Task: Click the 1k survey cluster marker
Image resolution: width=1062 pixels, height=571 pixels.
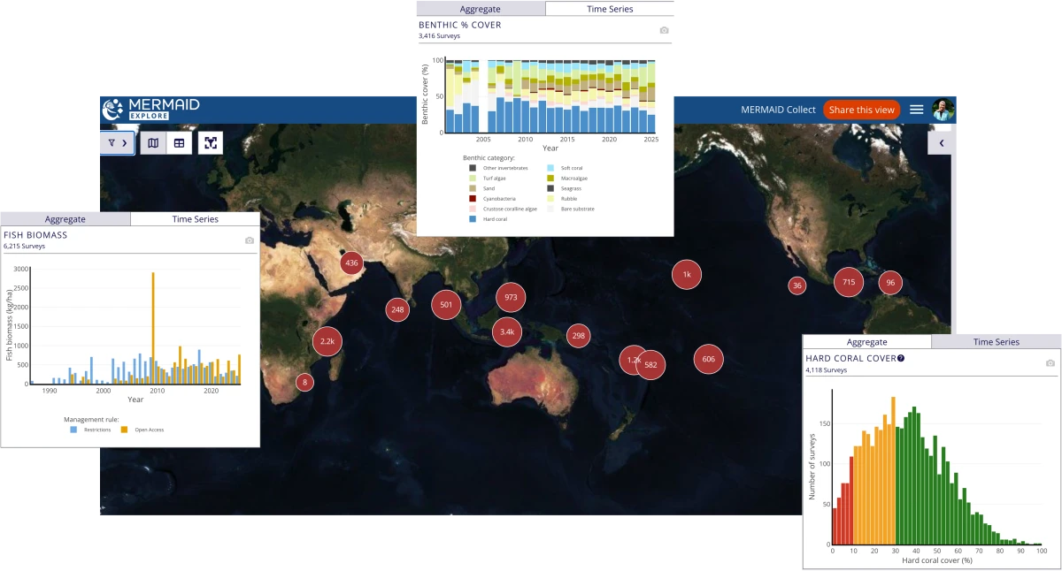Action: coord(687,275)
